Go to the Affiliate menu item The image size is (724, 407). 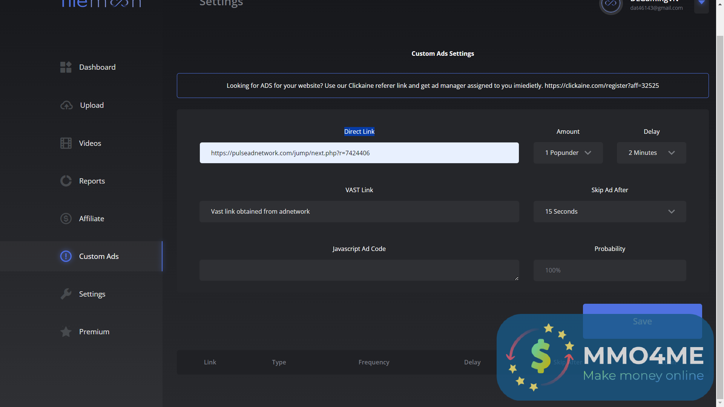[92, 219]
